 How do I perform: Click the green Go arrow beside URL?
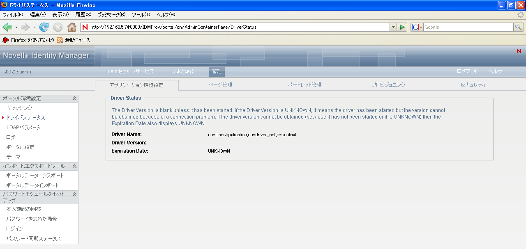click(402, 27)
